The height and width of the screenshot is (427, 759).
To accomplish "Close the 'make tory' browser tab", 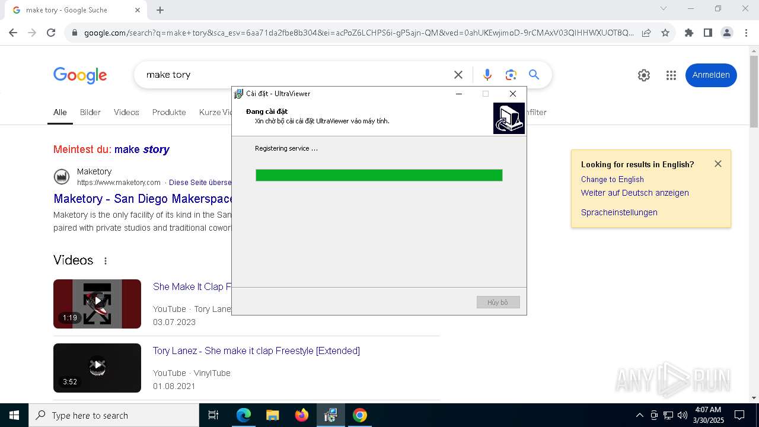I will (x=138, y=9).
